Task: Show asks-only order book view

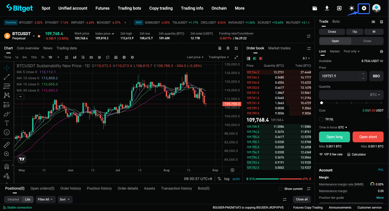Action: pos(261,58)
